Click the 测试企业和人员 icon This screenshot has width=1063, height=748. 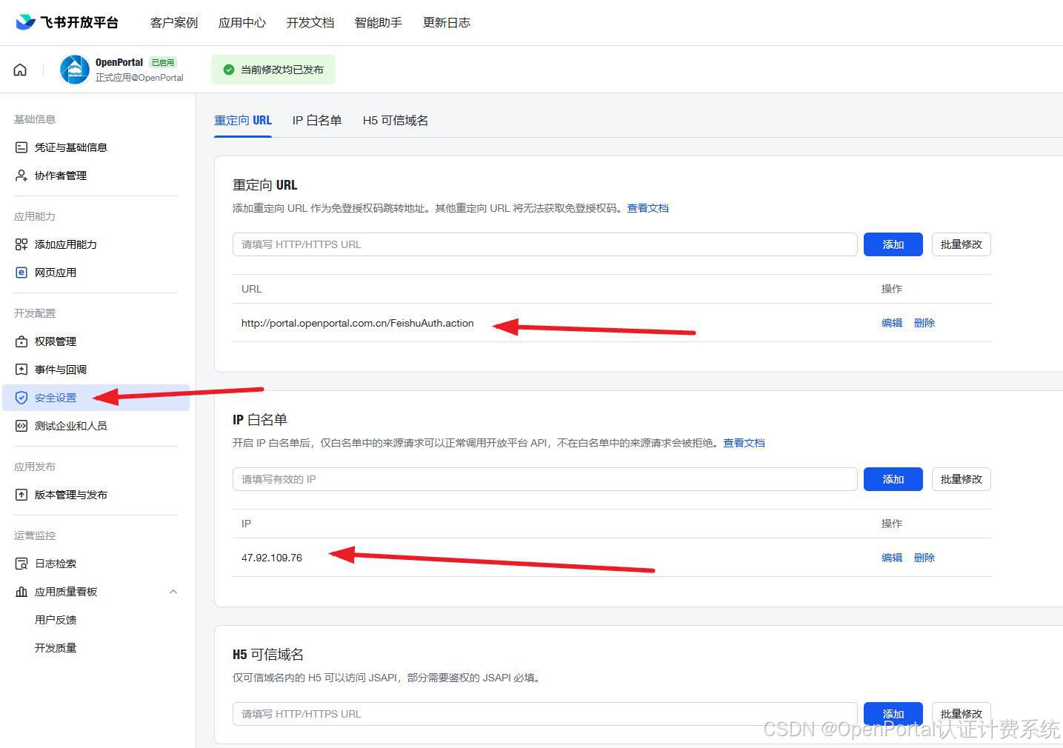click(21, 426)
